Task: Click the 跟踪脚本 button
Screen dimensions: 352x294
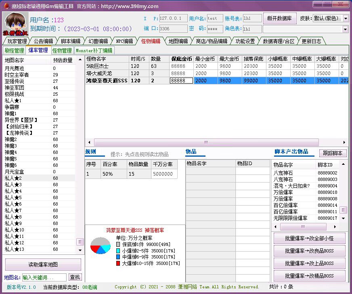Action: point(333,153)
